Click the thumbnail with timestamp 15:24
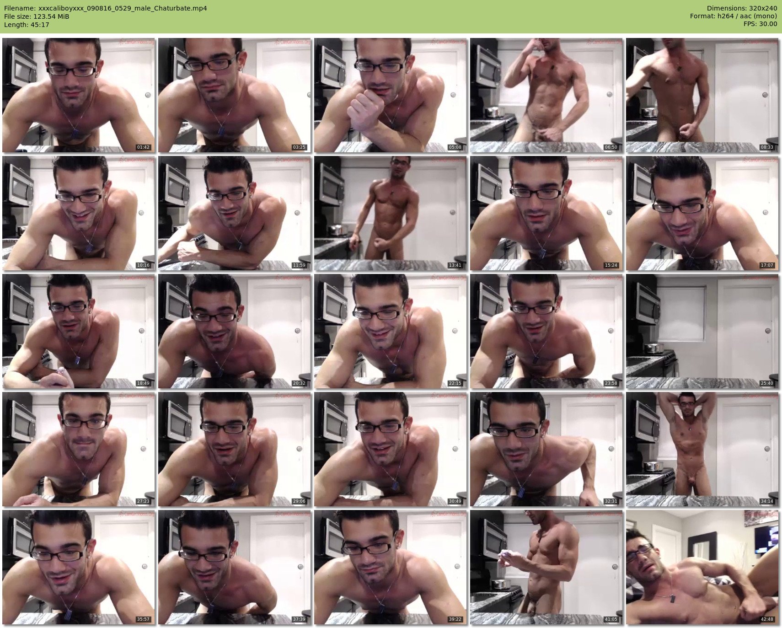The width and height of the screenshot is (782, 628). [546, 213]
